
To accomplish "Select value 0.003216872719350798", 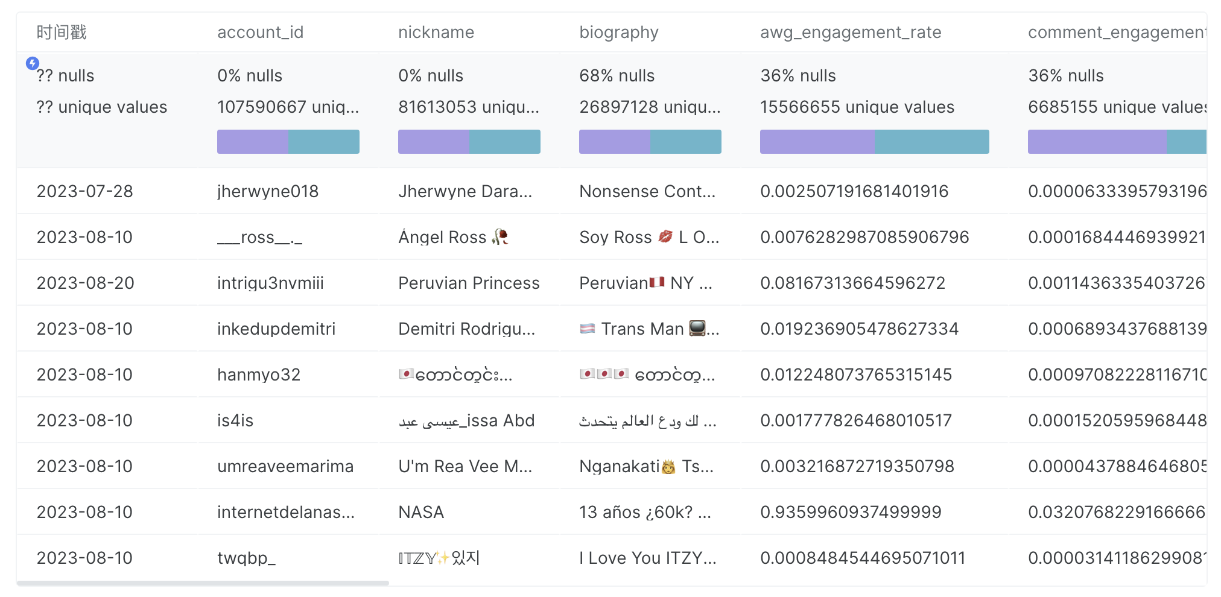I will pyautogui.click(x=857, y=466).
